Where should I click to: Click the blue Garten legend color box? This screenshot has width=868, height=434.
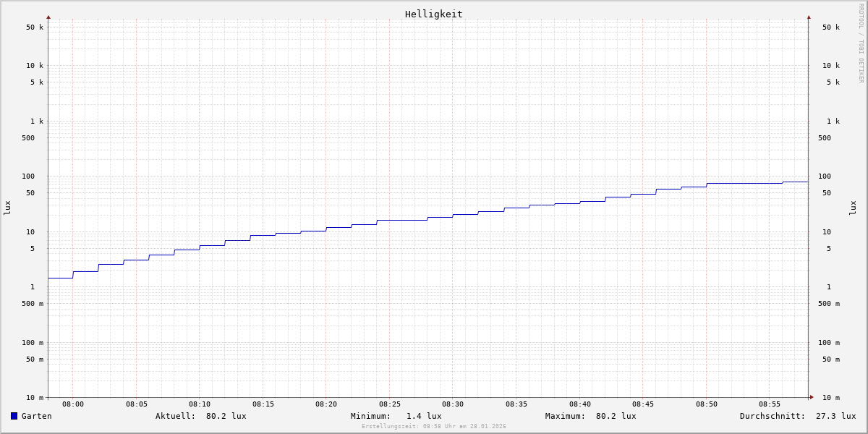tap(14, 416)
